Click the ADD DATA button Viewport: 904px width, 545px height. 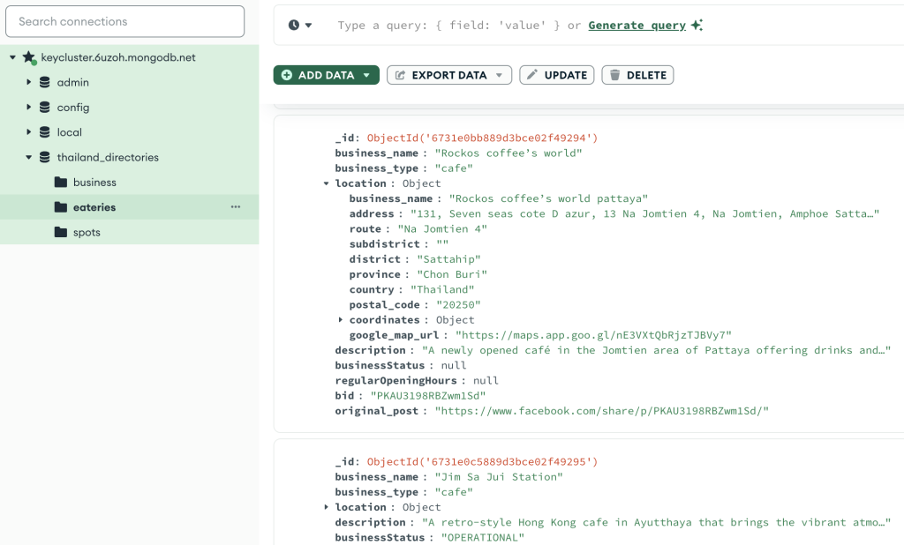(327, 75)
